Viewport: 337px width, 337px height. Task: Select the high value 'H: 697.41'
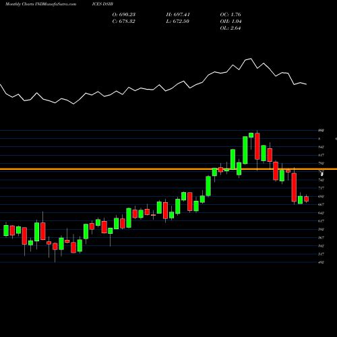click(178, 15)
